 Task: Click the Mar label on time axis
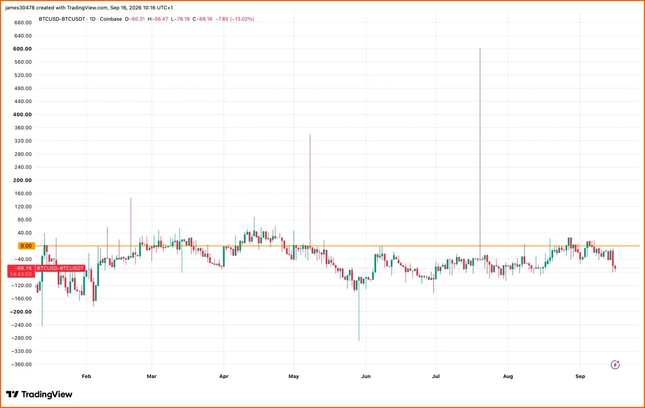[x=152, y=376]
